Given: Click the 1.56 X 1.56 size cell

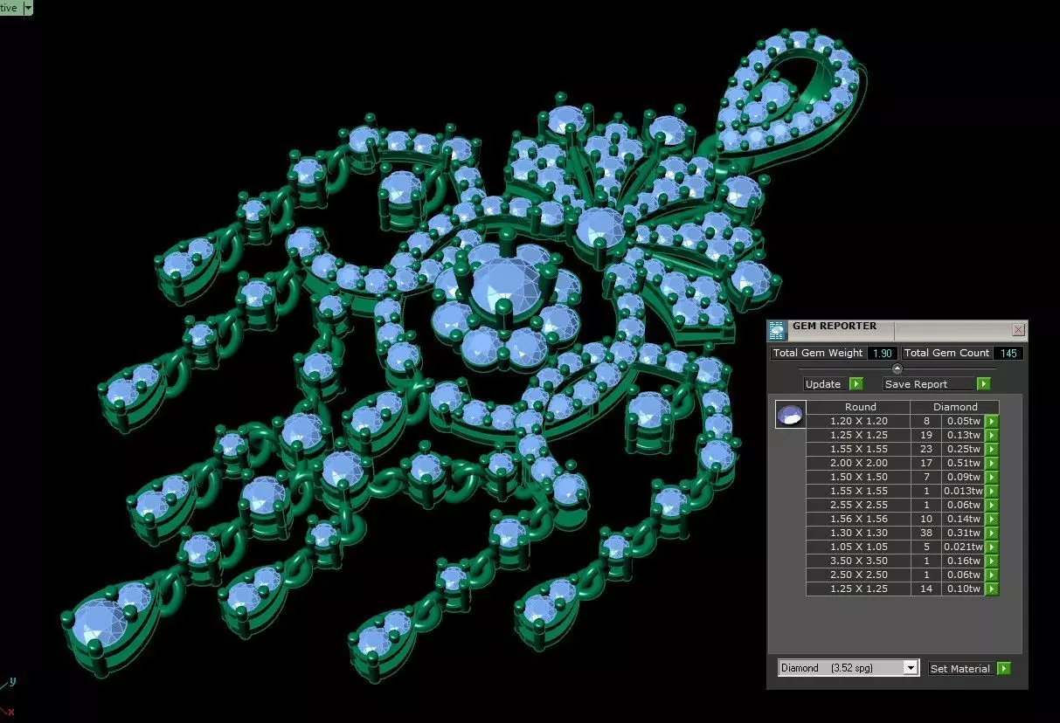Looking at the screenshot, I should click(x=858, y=519).
